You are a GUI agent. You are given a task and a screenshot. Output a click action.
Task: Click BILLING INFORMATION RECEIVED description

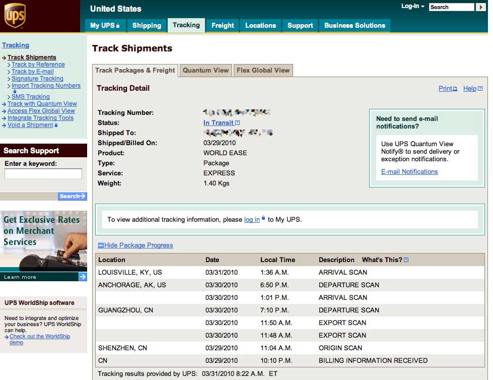tap(373, 360)
